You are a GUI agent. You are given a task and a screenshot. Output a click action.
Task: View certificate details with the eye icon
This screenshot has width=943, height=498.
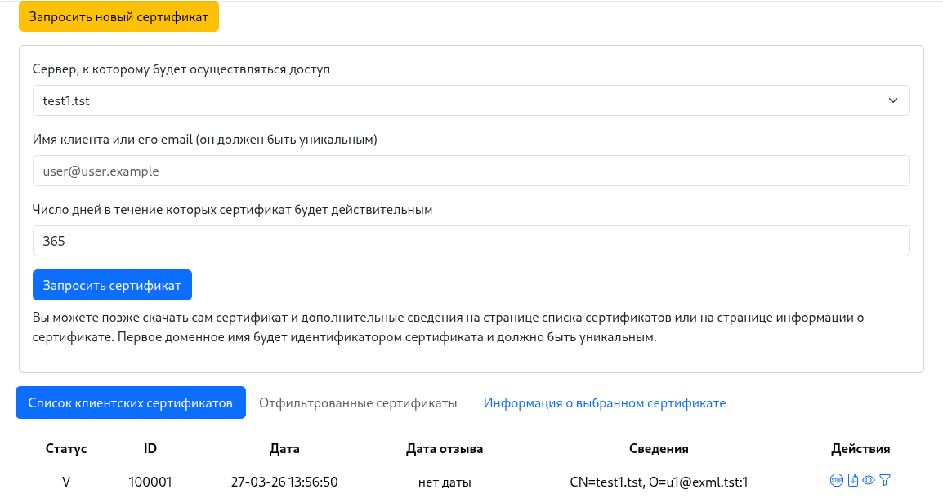tap(869, 480)
